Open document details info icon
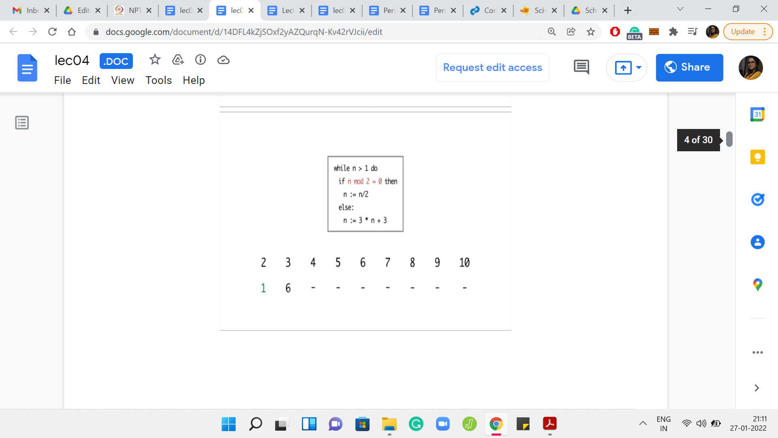 [201, 60]
